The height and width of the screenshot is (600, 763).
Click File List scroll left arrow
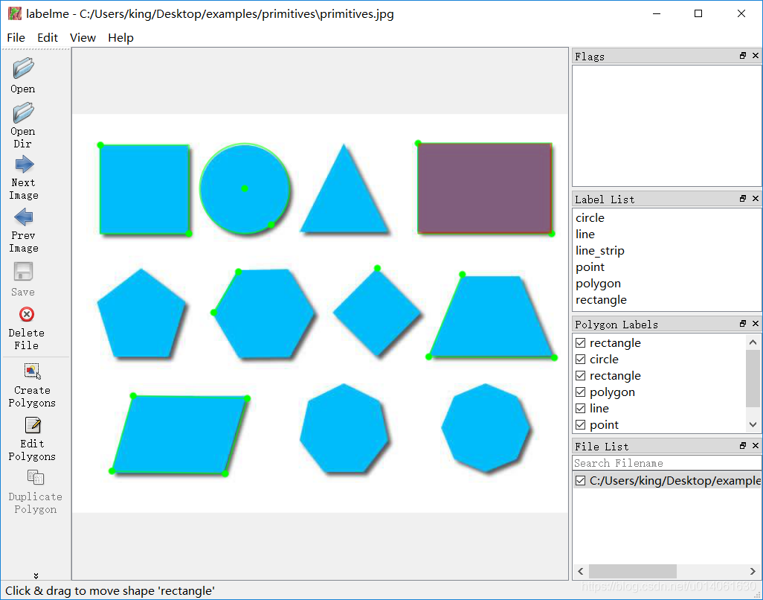pyautogui.click(x=581, y=571)
